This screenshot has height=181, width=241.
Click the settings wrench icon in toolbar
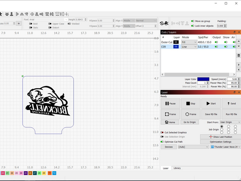(x=1, y=14)
